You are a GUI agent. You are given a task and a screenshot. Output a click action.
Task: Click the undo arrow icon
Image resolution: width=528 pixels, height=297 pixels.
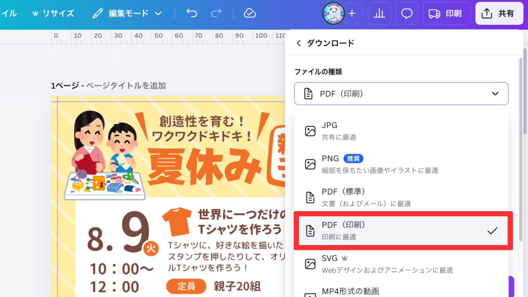pyautogui.click(x=192, y=13)
